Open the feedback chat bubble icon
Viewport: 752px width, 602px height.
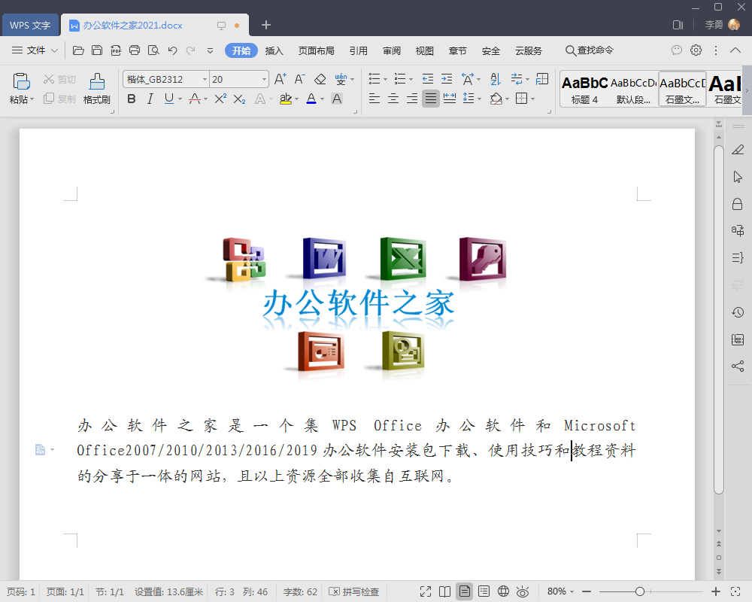pos(677,50)
